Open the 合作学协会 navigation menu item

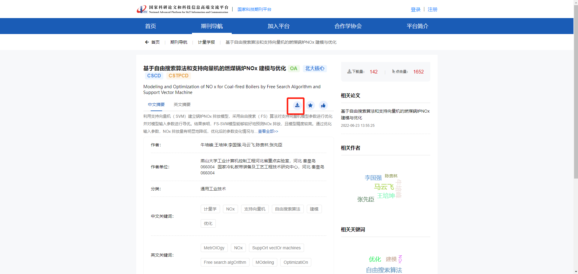348,26
